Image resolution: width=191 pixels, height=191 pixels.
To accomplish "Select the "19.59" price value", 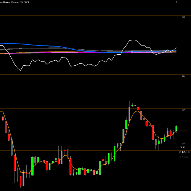I will 182,147.
